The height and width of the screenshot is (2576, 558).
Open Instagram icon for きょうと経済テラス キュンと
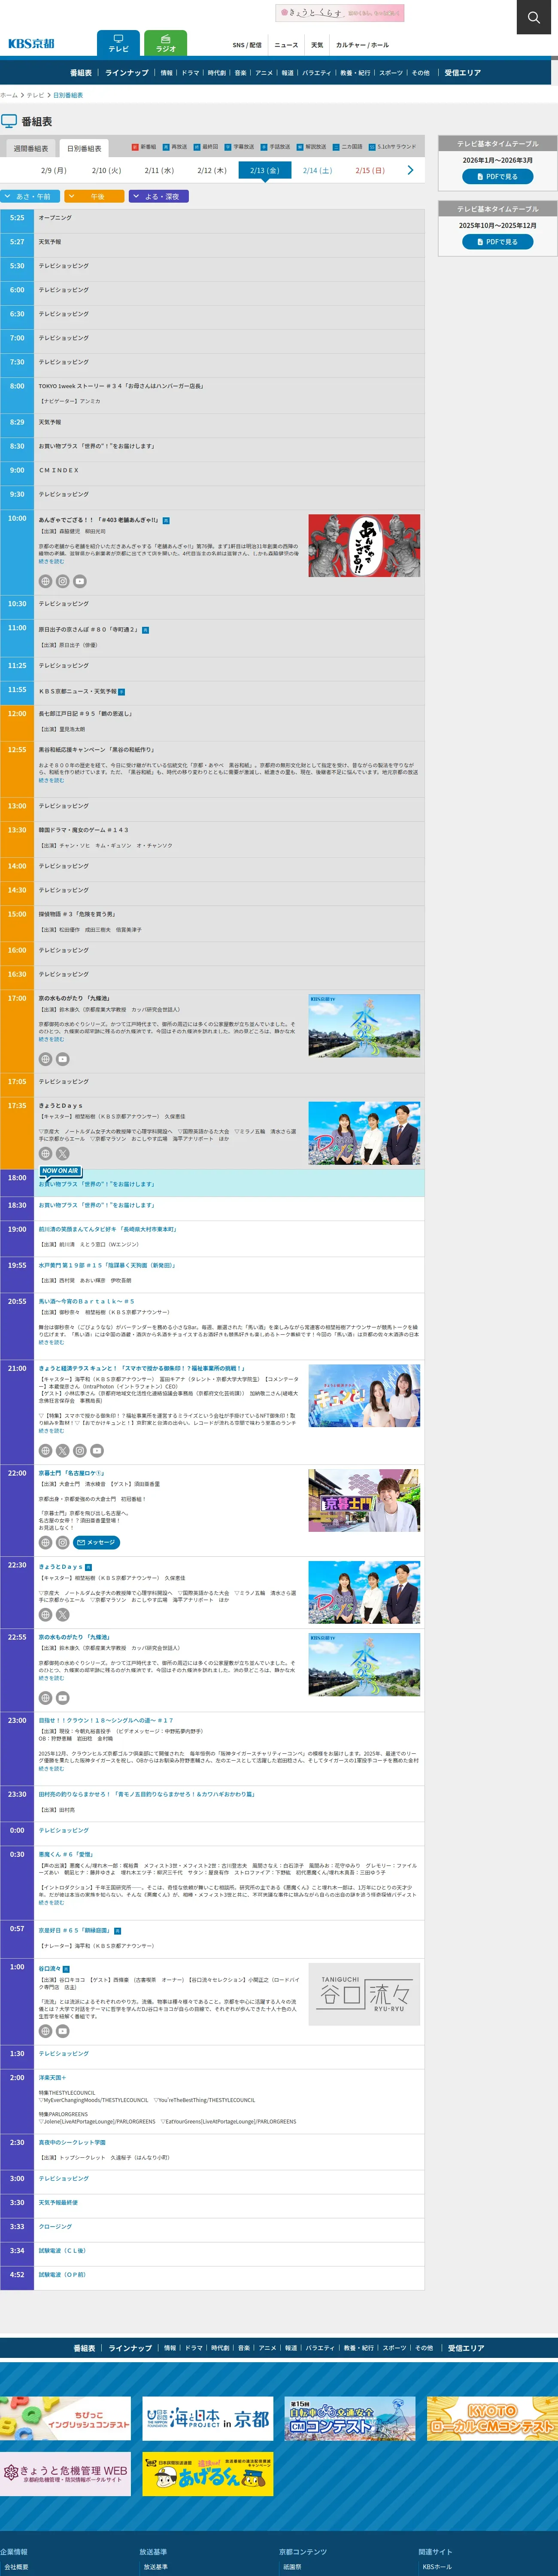[x=80, y=1451]
